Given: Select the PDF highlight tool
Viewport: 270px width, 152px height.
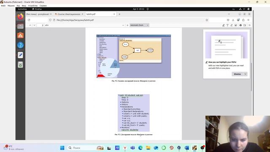Looking at the screenshot, I should coord(223,25).
